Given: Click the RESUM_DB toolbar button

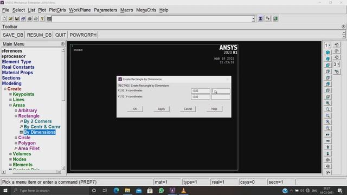Looking at the screenshot, I should (39, 35).
